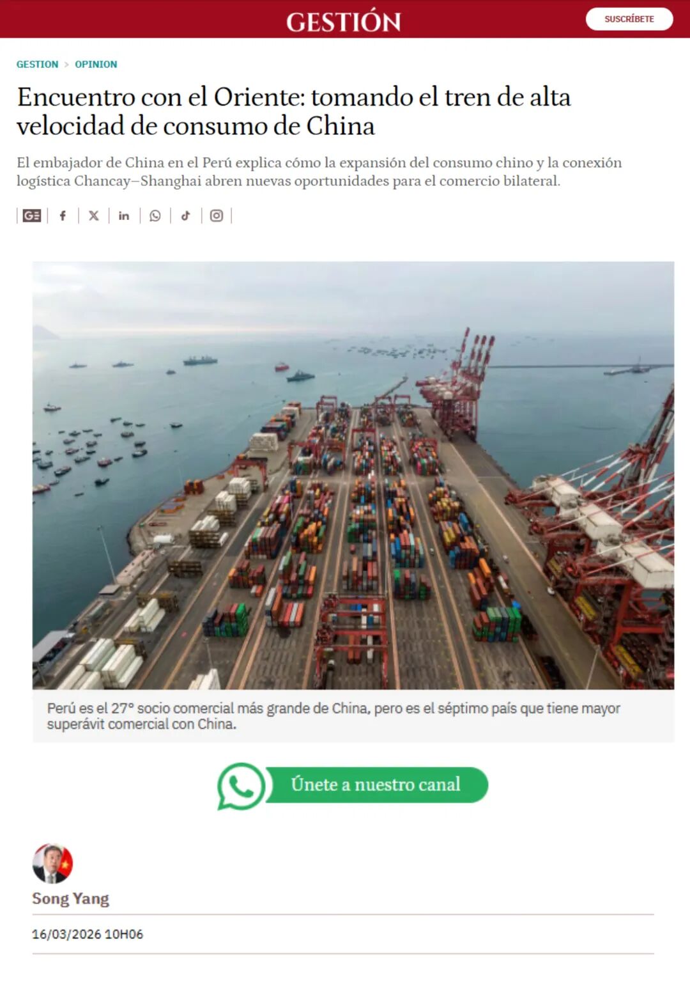Image resolution: width=690 pixels, height=982 pixels.
Task: Open author Song Yang's profile
Action: click(71, 898)
